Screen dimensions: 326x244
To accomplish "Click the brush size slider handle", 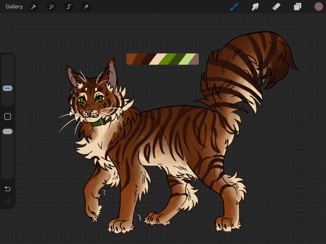I will [x=8, y=88].
